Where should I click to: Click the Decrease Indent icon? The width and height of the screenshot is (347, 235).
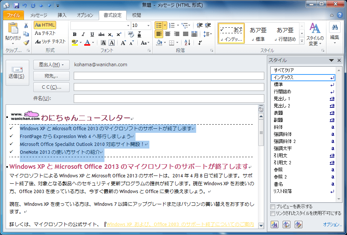point(200,25)
